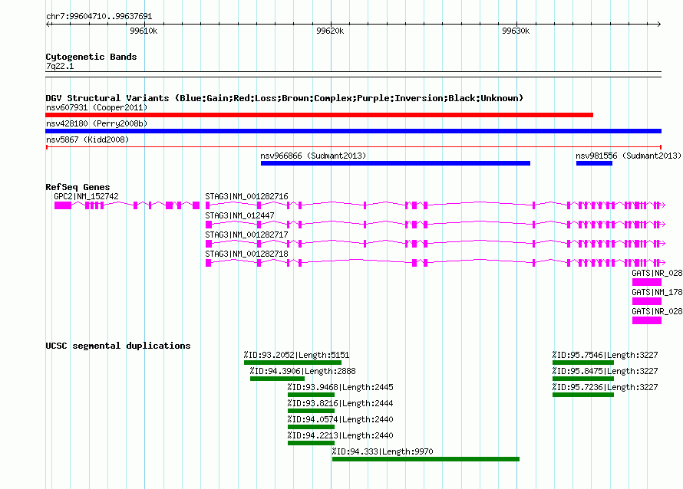Viewport: 683px width, 489px height.
Task: Select the RefSeq Genes track title
Action: click(x=78, y=187)
